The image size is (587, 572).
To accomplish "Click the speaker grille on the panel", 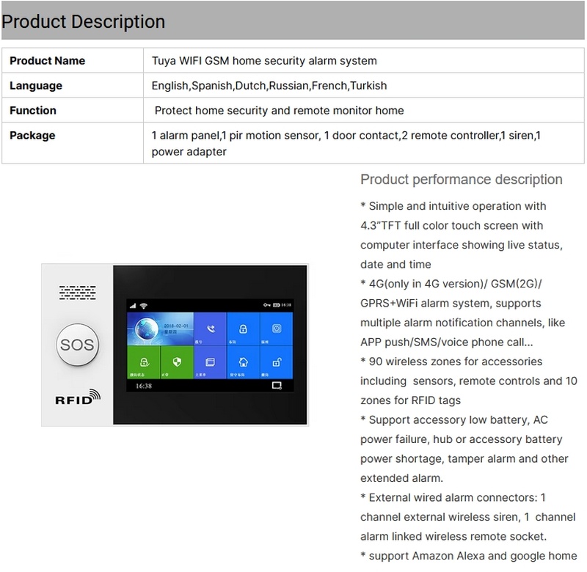I will (77, 292).
